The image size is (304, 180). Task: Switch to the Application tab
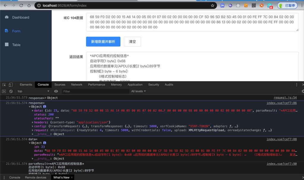tap(135, 85)
